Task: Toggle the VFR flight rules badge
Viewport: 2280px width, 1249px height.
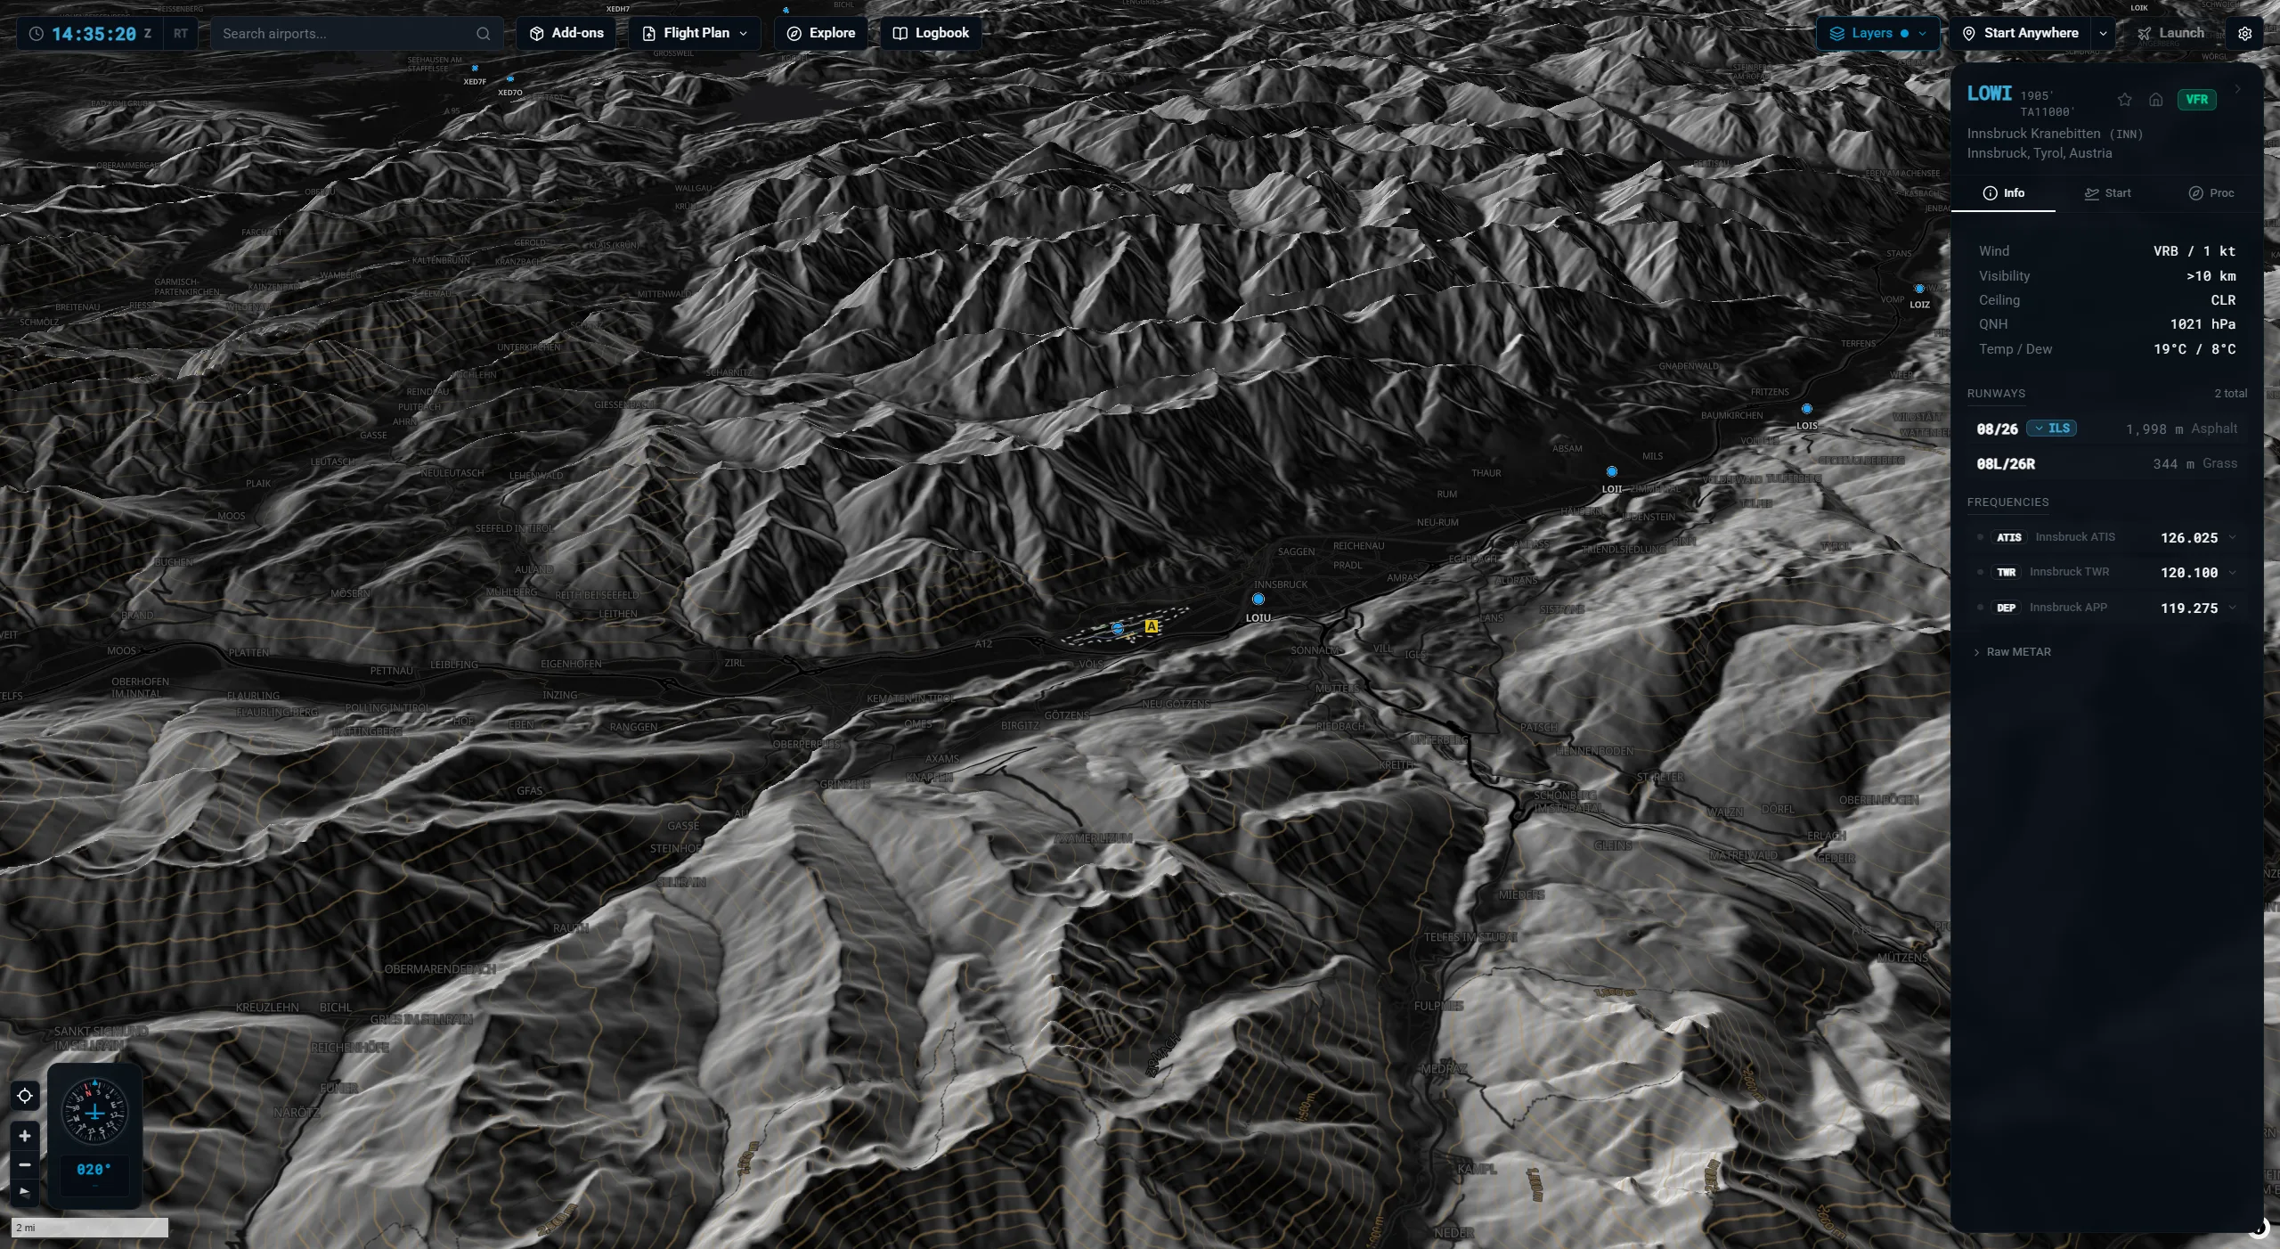Action: (x=2196, y=100)
